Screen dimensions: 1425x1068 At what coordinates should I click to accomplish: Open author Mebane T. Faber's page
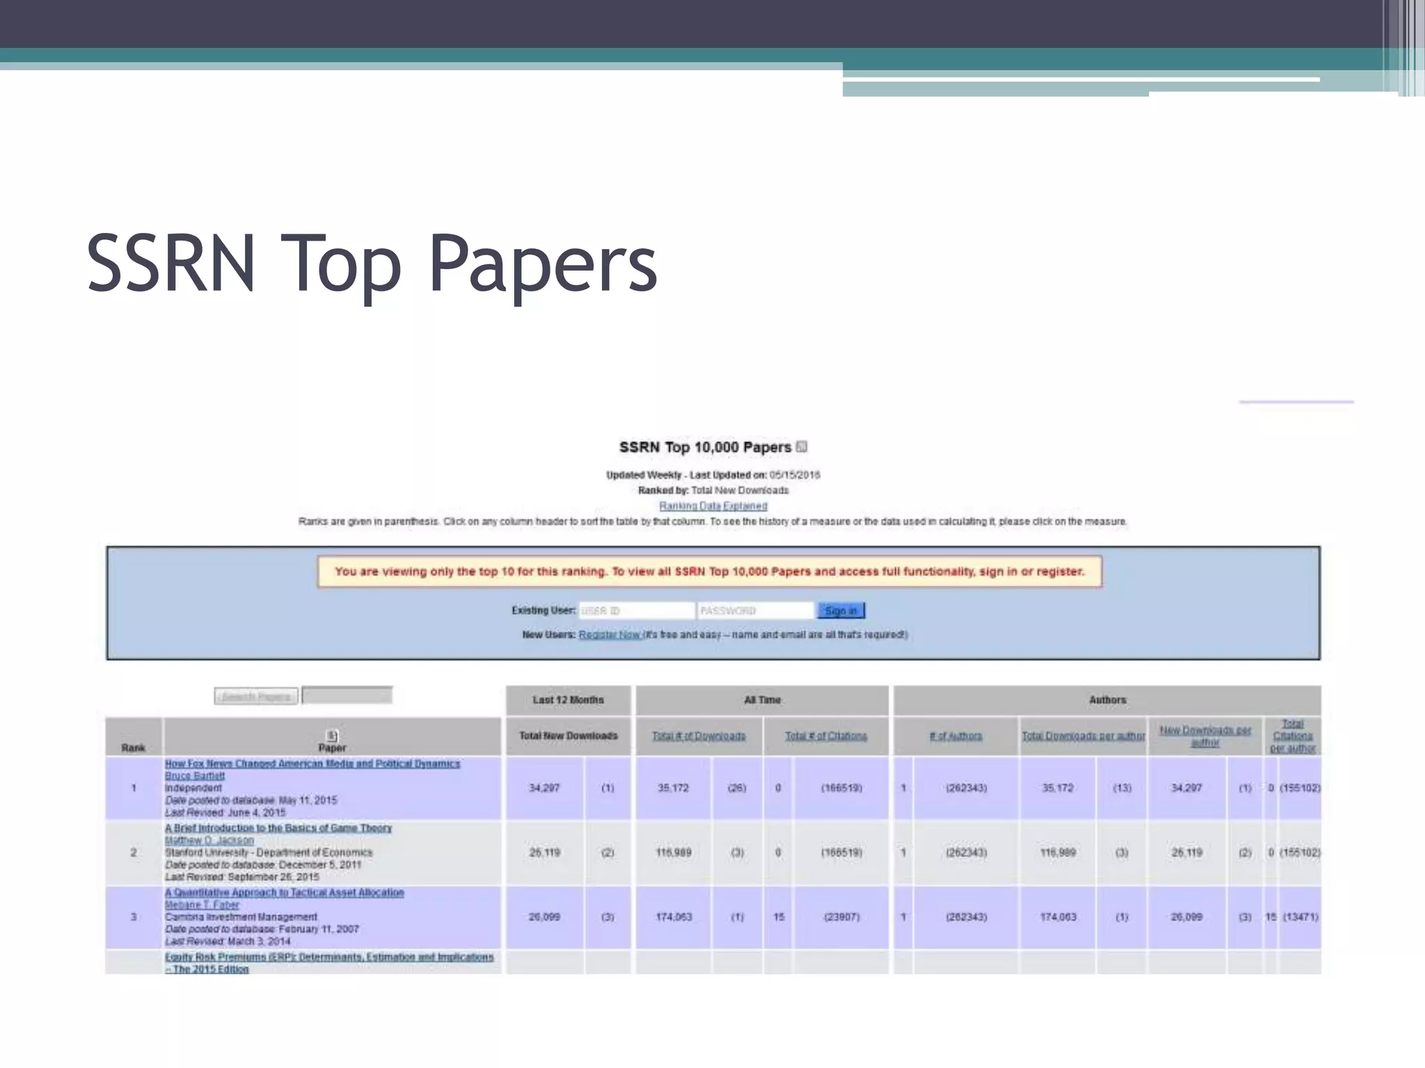[x=202, y=905]
